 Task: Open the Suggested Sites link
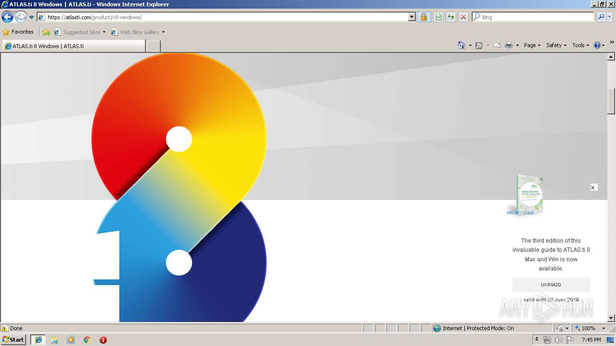pos(80,32)
